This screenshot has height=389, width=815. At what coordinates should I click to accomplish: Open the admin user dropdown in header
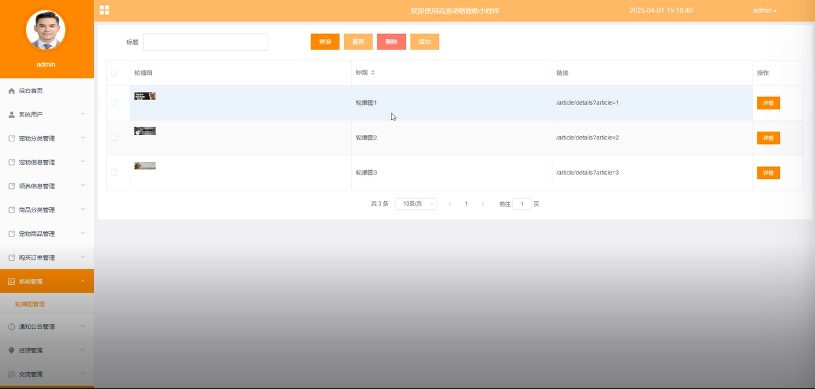coord(765,10)
